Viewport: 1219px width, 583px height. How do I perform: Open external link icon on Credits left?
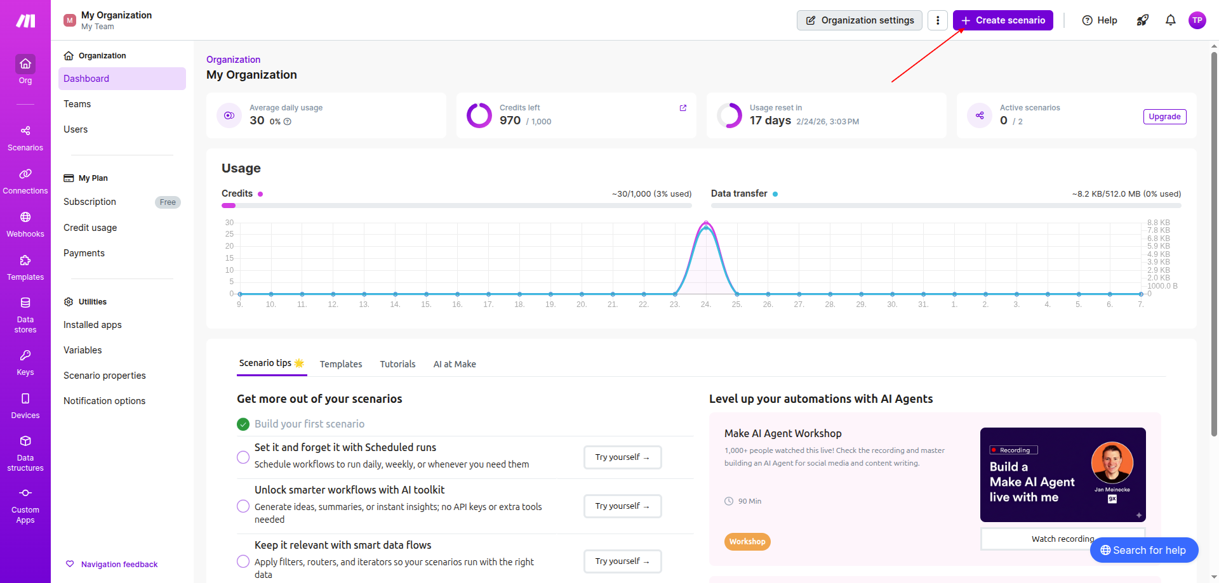(683, 108)
